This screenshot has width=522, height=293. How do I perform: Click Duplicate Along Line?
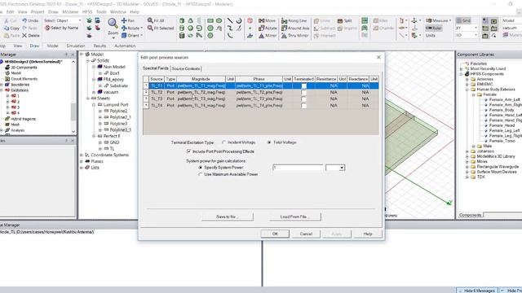pos(294,20)
